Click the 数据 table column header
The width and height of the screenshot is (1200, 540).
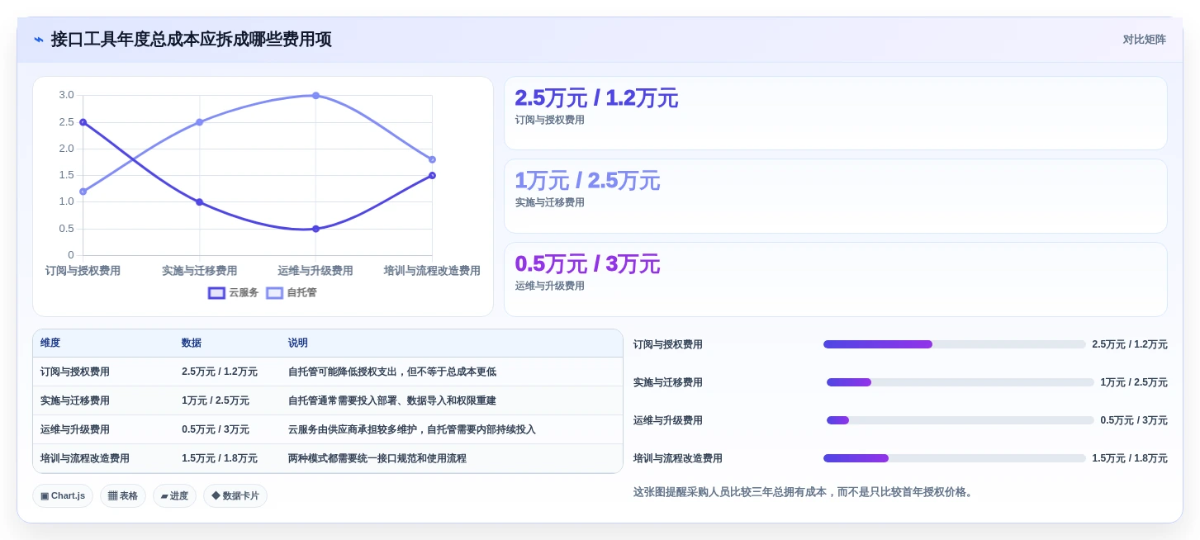point(192,343)
